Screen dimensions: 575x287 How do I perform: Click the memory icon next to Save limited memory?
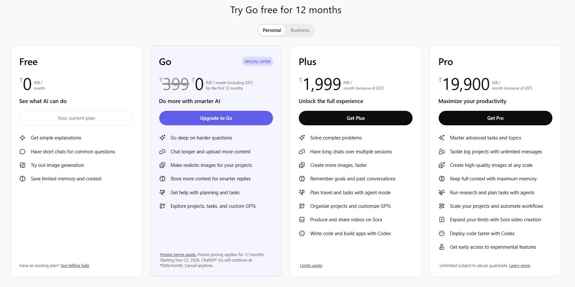point(22,178)
